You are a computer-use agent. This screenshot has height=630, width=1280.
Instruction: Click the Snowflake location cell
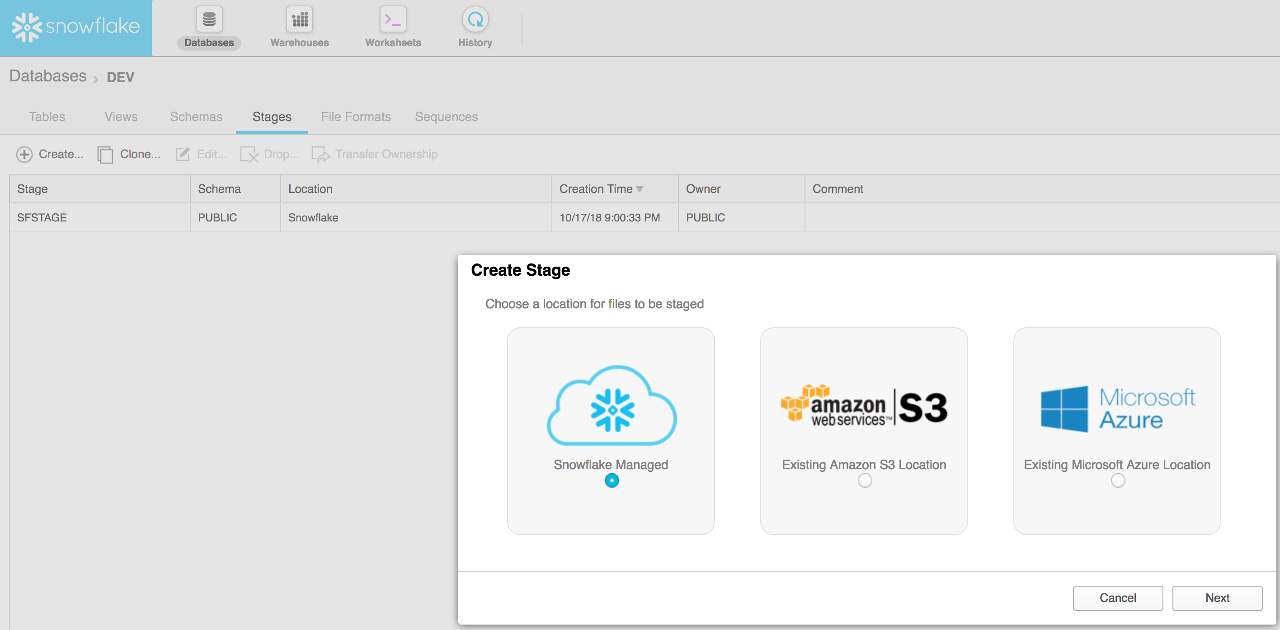[x=416, y=218]
